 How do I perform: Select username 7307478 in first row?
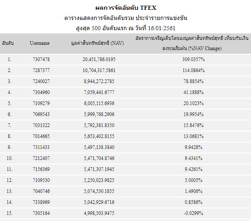click(x=41, y=59)
